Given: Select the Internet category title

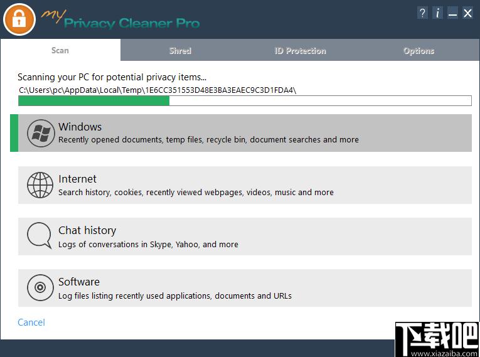Looking at the screenshot, I should coord(77,179).
